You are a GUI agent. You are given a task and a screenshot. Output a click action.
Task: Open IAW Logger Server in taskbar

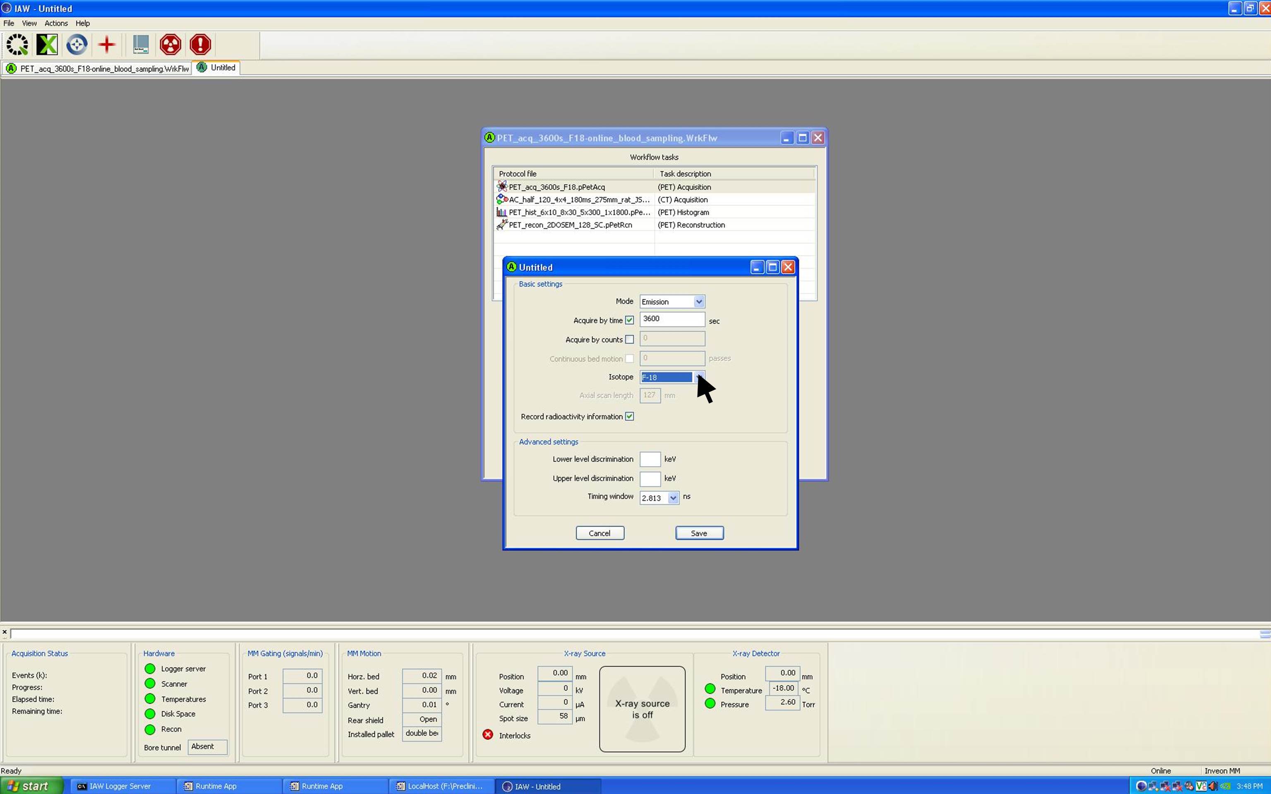120,786
